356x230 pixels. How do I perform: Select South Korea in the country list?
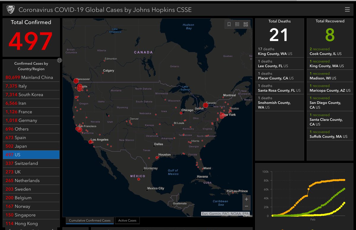[31, 95]
